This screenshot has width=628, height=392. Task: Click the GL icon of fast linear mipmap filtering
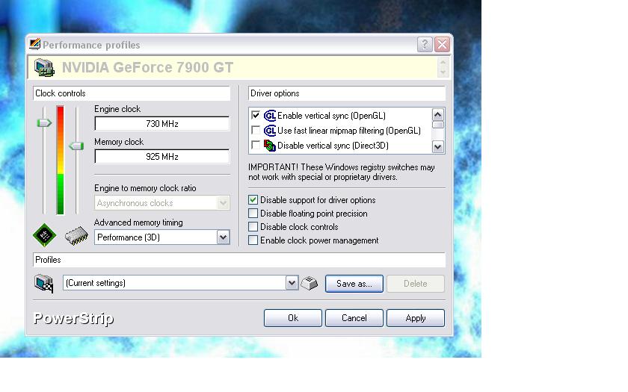[x=270, y=131]
